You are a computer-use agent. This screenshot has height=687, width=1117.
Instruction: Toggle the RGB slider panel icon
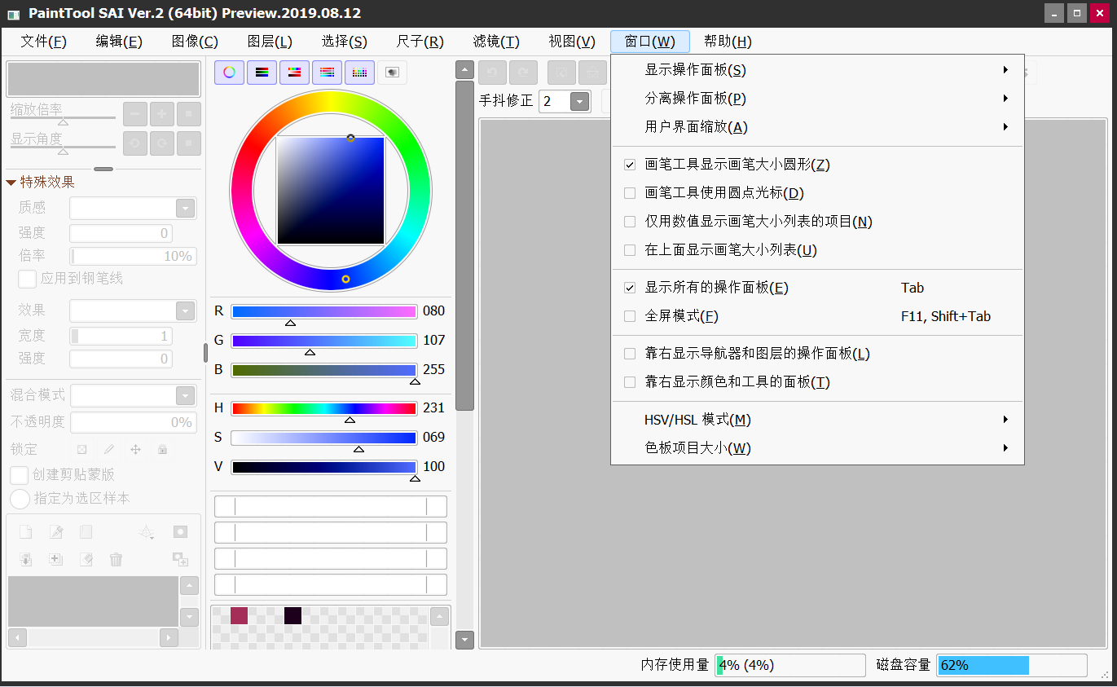tap(262, 73)
